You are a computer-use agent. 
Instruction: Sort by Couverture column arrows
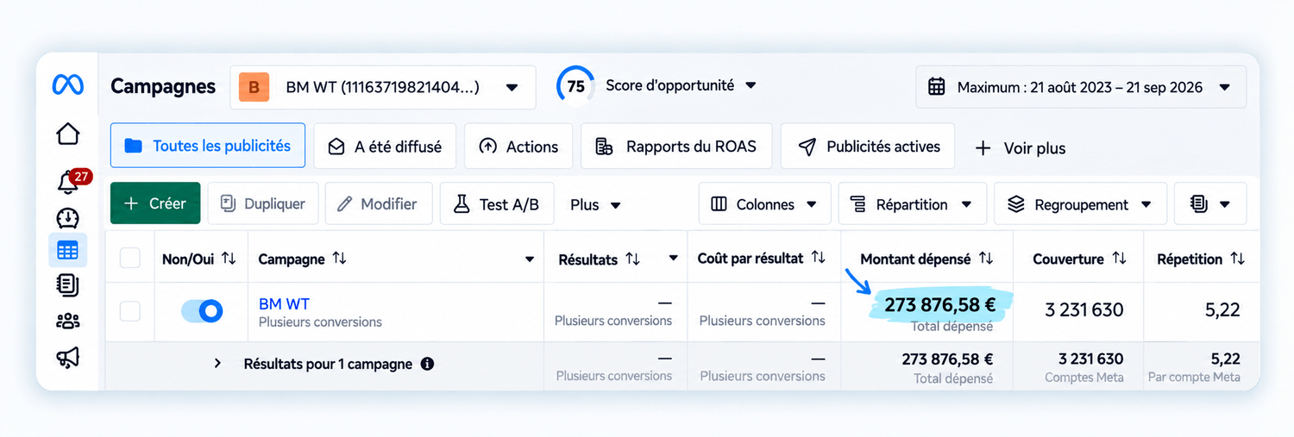(x=1119, y=259)
